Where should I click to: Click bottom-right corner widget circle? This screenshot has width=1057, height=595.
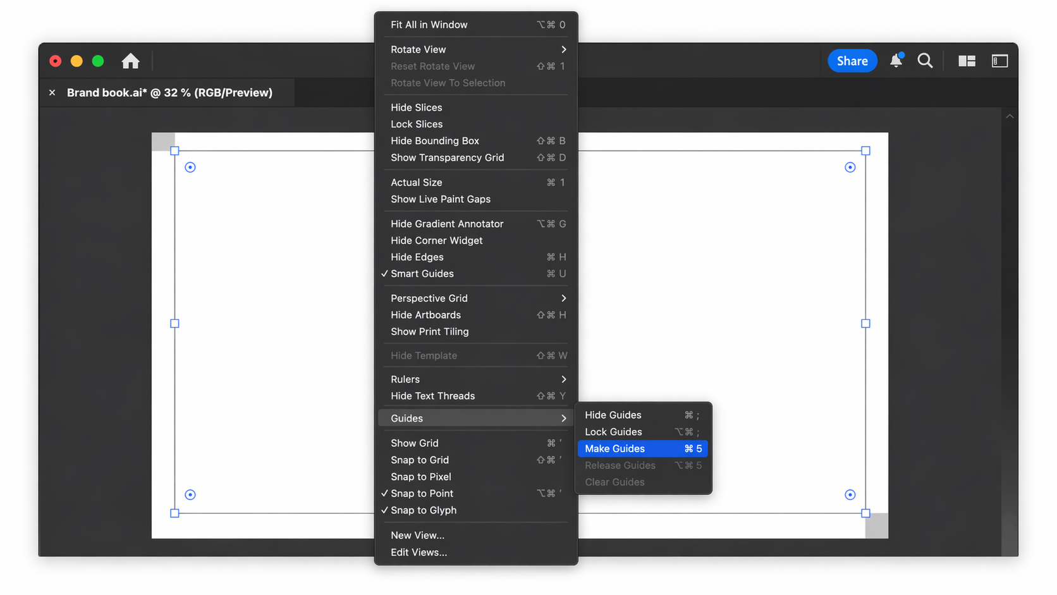point(850,494)
